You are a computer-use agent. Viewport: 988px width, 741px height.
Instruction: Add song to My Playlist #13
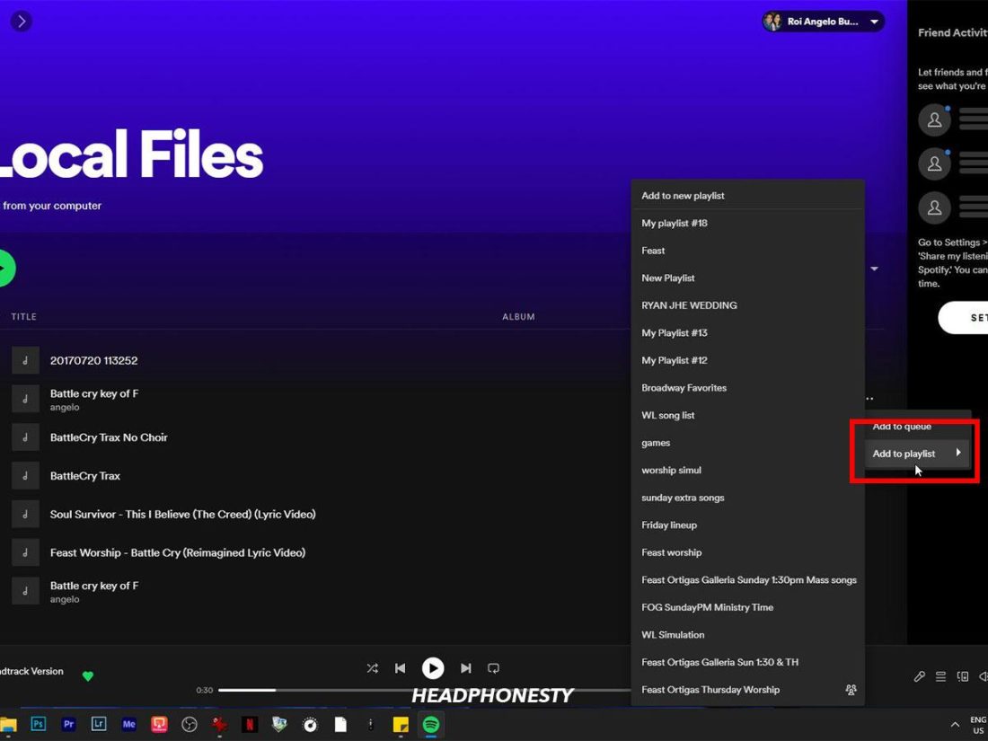tap(747, 332)
